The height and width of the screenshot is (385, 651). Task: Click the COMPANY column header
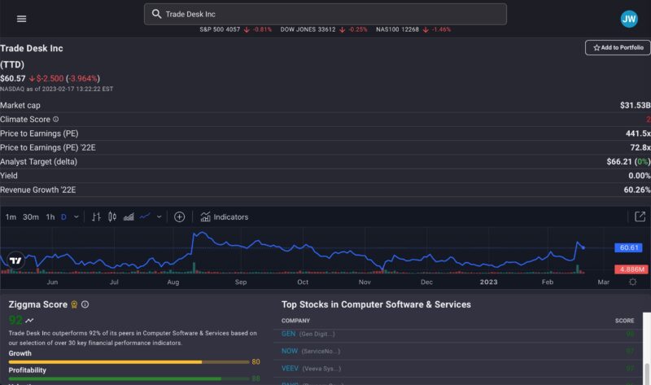295,321
